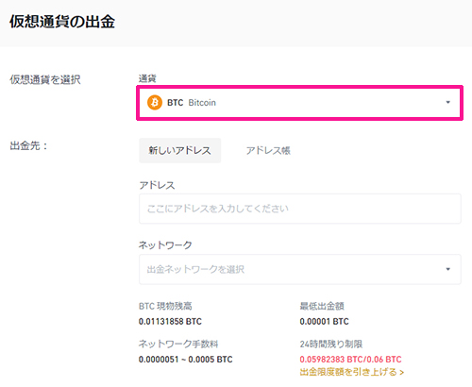This screenshot has width=472, height=387.
Task: Click the ネットワーク field label
Action: tap(165, 244)
